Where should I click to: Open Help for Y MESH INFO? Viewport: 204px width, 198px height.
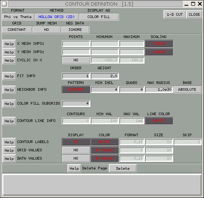pyautogui.click(x=9, y=52)
